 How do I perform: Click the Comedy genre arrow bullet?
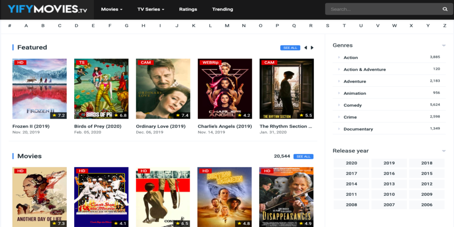coord(339,105)
